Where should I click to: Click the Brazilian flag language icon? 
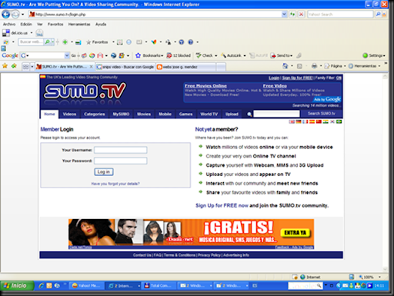339,121
